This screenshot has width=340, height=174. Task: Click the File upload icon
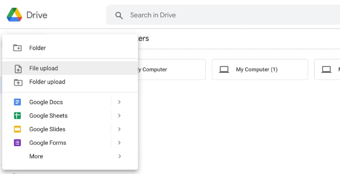click(x=18, y=69)
